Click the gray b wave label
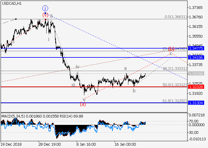This screenshot has width=208, height=148. (x=134, y=91)
